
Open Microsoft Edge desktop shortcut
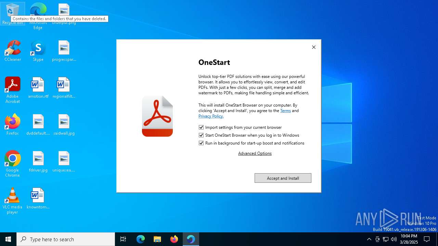click(38, 16)
